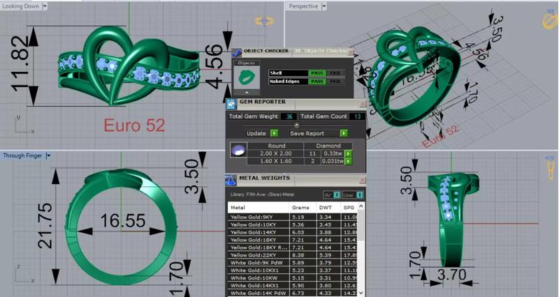Click the Metal Weights scale panel icon

[x=231, y=180]
